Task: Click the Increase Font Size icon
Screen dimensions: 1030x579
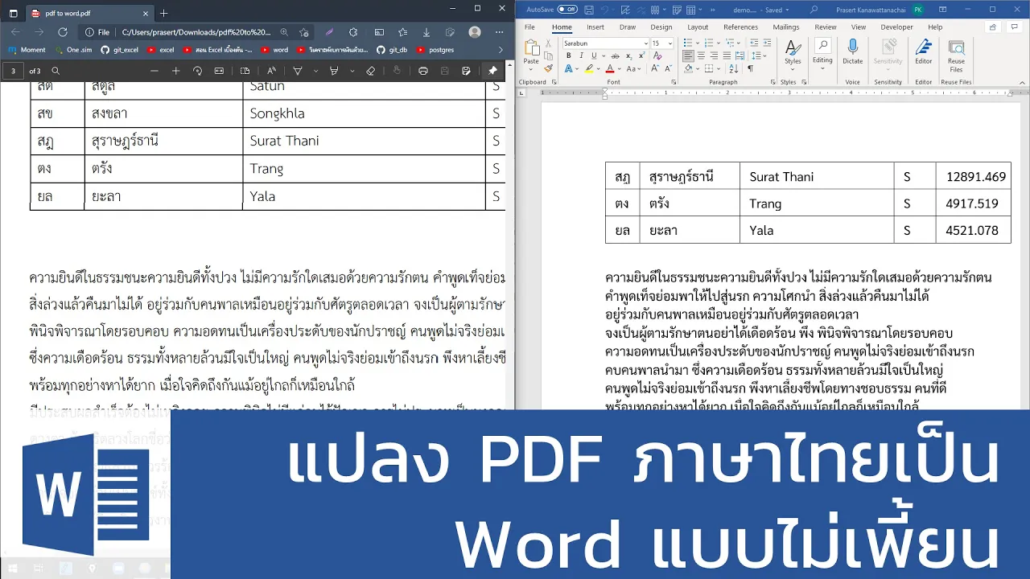Action: (655, 68)
